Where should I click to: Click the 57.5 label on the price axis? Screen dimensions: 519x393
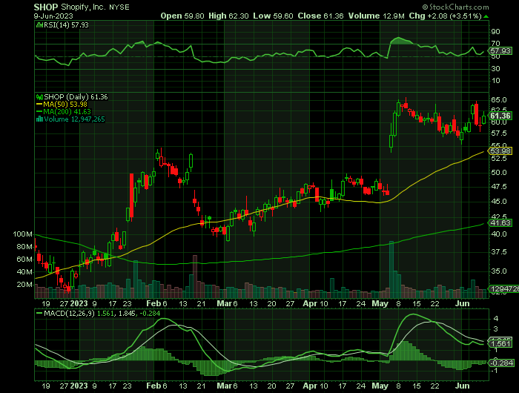[x=499, y=133]
